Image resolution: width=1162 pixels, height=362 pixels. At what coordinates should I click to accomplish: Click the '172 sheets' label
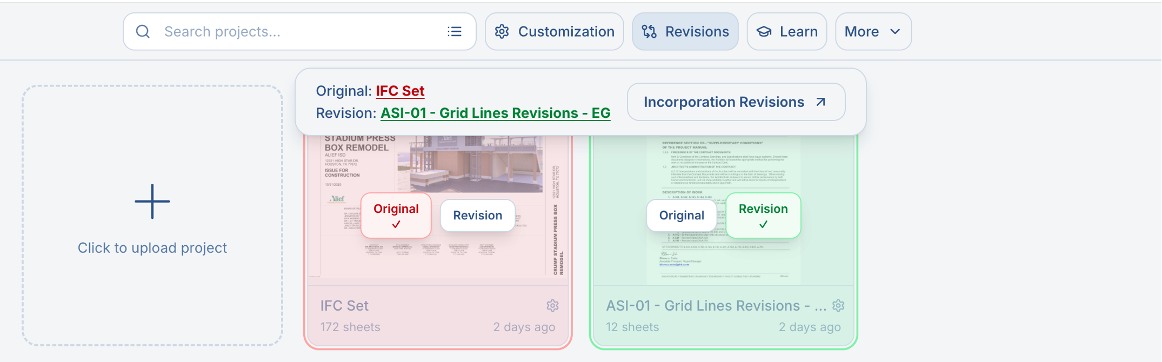coord(350,327)
